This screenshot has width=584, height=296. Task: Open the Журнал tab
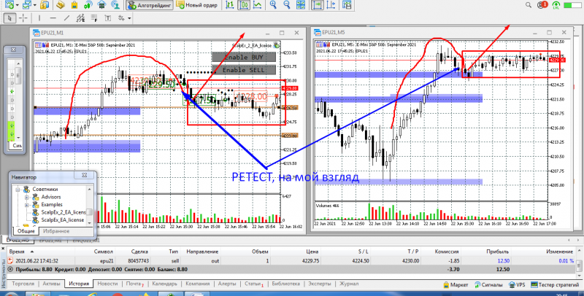click(349, 284)
